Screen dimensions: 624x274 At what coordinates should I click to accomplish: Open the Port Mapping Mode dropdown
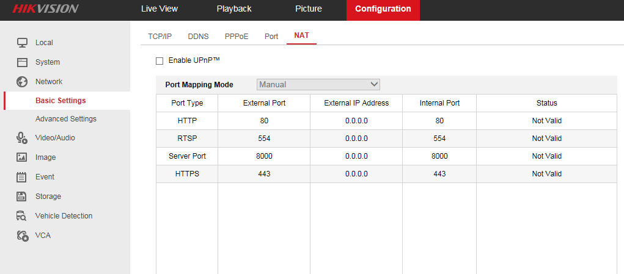pos(318,84)
